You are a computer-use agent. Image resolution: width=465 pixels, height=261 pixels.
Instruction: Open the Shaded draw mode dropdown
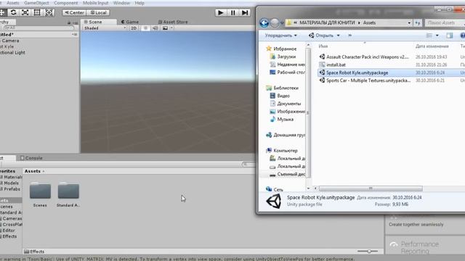click(x=105, y=28)
